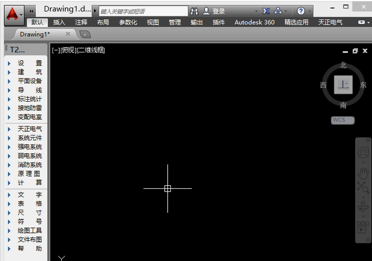Expand the help dropdown arrow
This screenshot has height=261, width=372.
[310, 11]
